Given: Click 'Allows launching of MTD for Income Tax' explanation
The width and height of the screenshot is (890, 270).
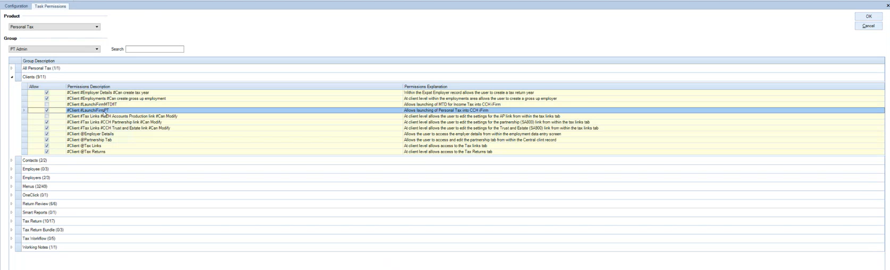Looking at the screenshot, I should pyautogui.click(x=452, y=104).
